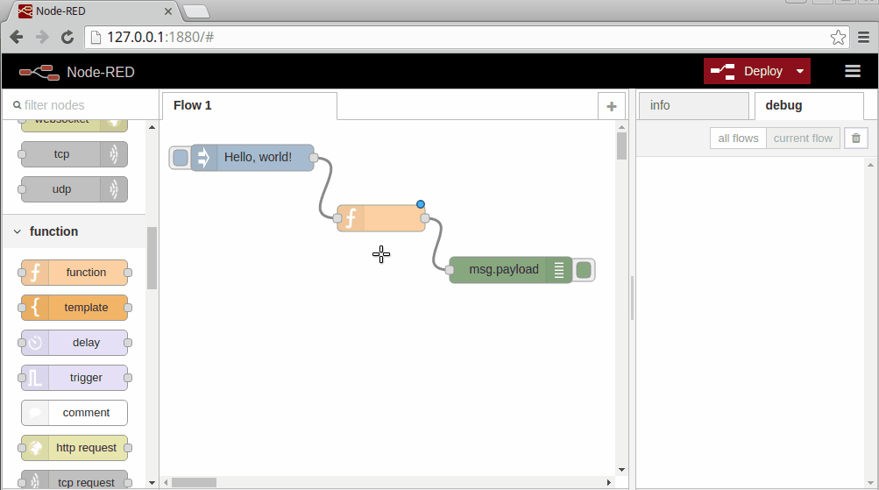The height and width of the screenshot is (490, 879).
Task: Click the Hello, world! node output port
Action: pyautogui.click(x=314, y=158)
